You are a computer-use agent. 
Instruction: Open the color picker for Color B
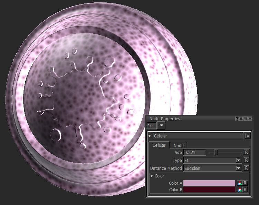click(239, 189)
